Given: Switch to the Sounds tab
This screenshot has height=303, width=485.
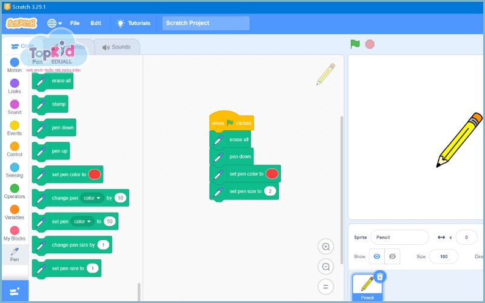Looking at the screenshot, I should [x=116, y=47].
